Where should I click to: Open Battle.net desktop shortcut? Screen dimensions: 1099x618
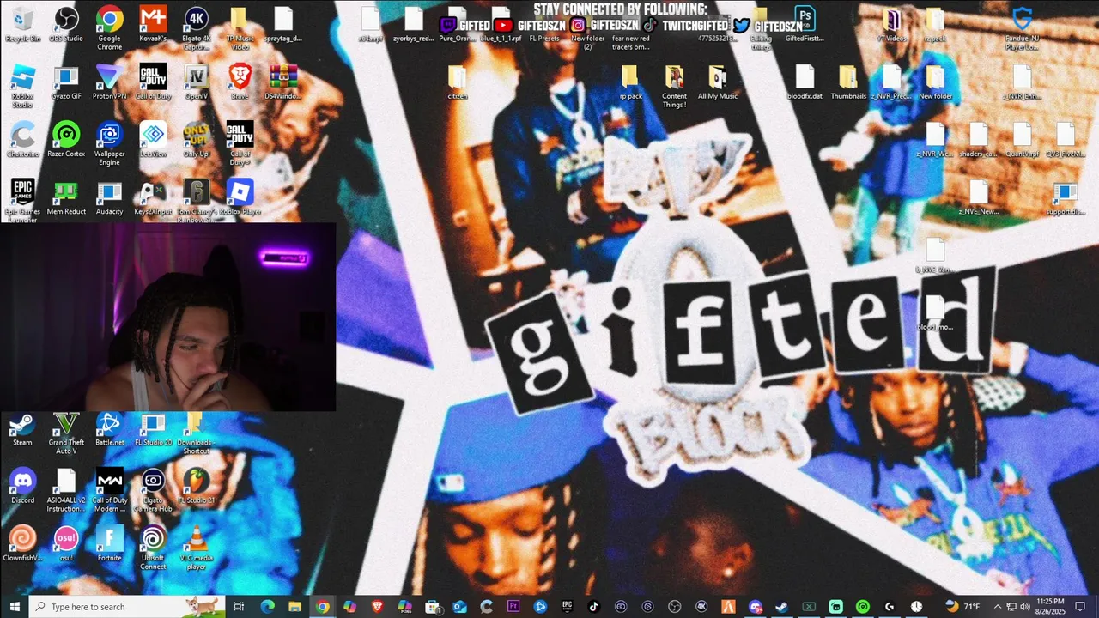click(x=109, y=429)
